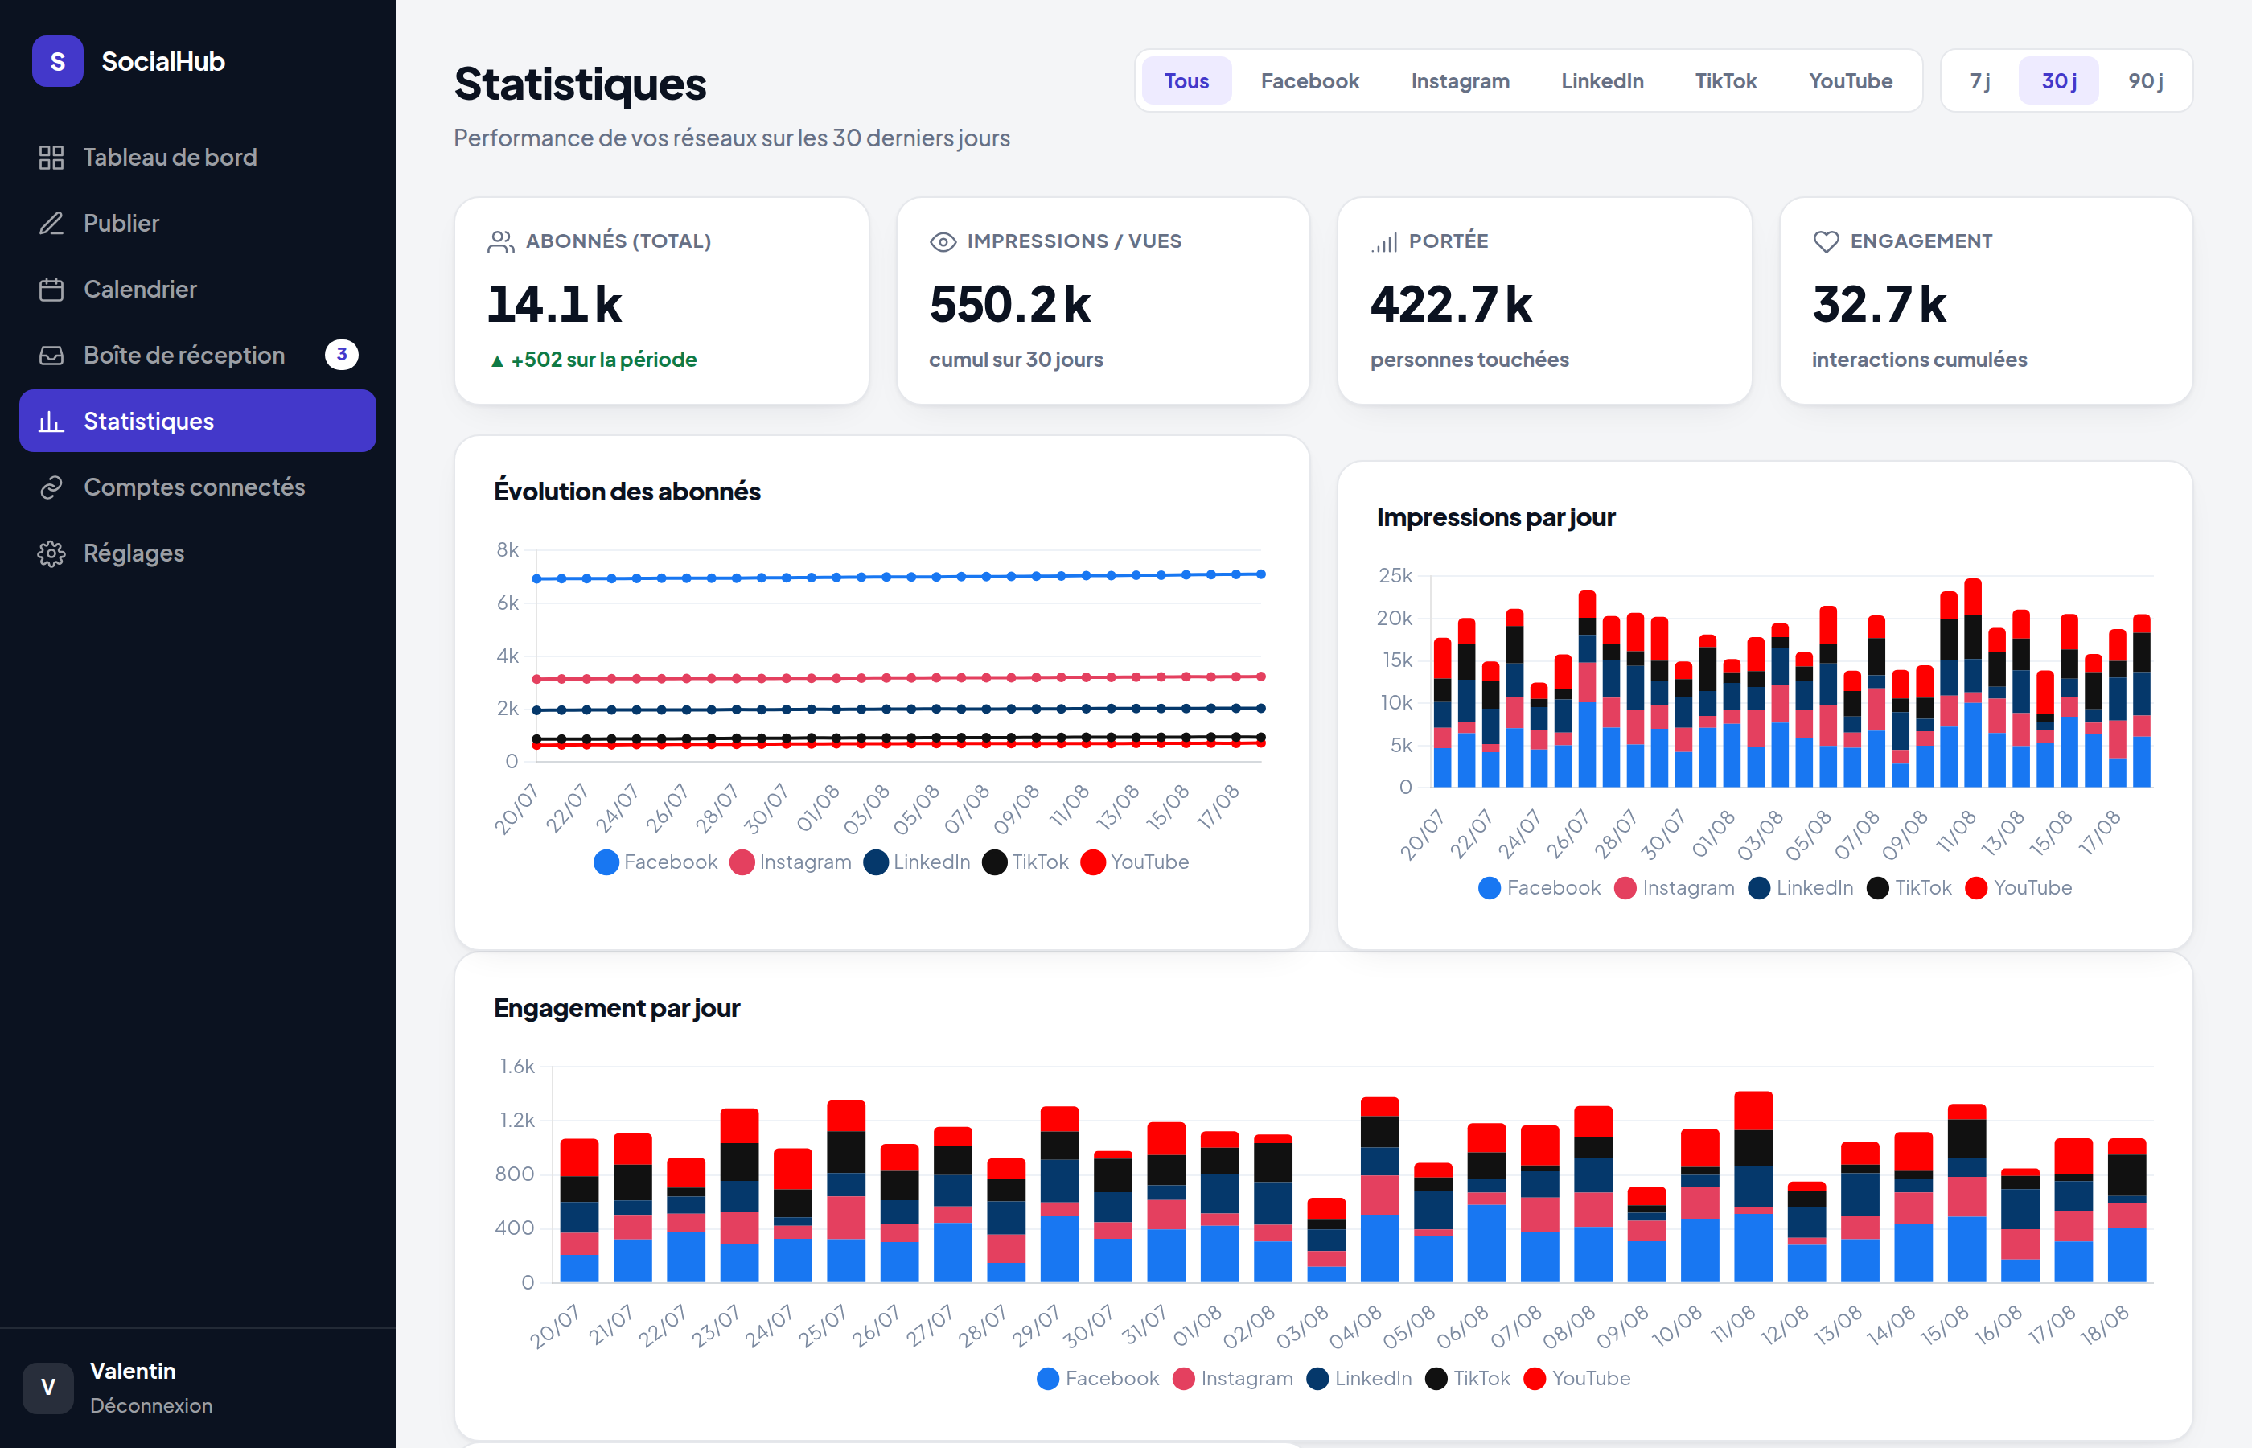Click the Déconnexion link
The width and height of the screenshot is (2252, 1448).
coord(150,1405)
